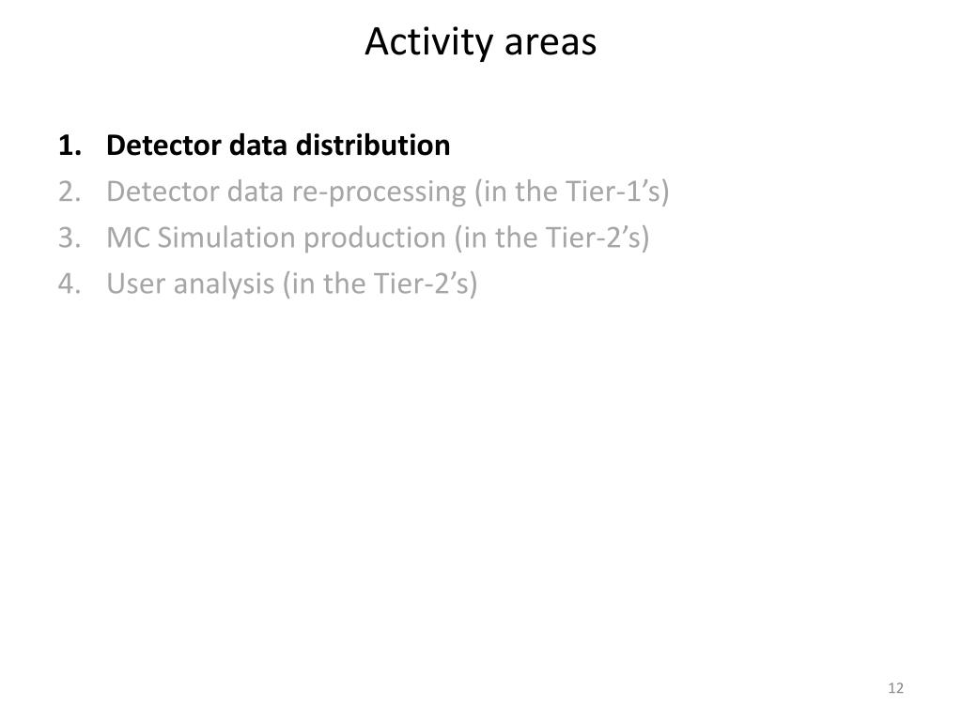The image size is (962, 721).
Task: Click the 'User analysis' list item
Action: tap(291, 284)
